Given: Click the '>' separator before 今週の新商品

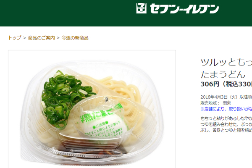Looking at the screenshot, I should [x=58, y=38].
